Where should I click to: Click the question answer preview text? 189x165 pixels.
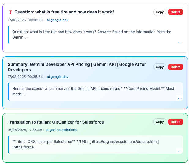92,34
